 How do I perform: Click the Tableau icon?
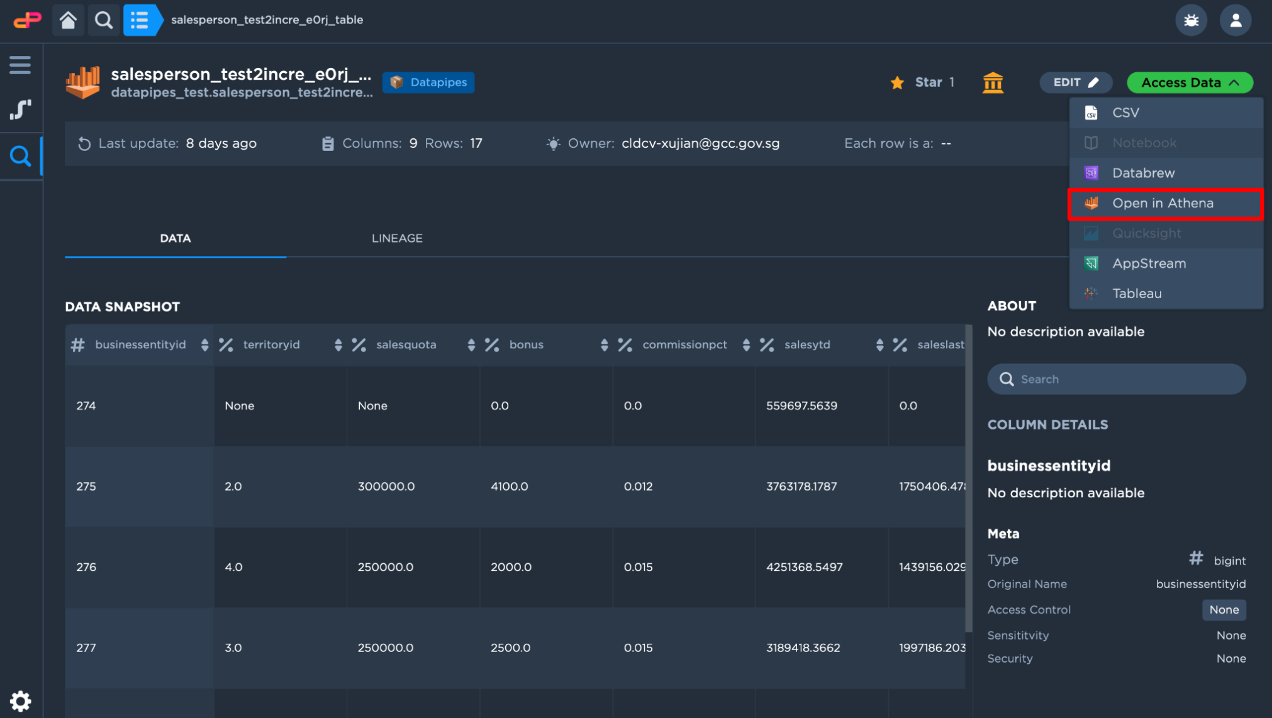click(1091, 294)
